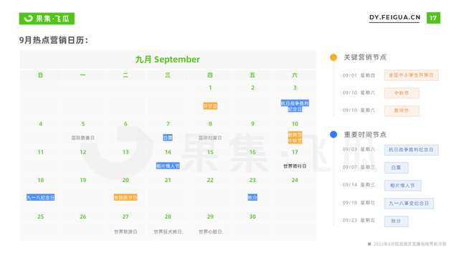459x258 pixels.
Task: Click 国际慈善日 under September 5
Action: tap(83, 138)
